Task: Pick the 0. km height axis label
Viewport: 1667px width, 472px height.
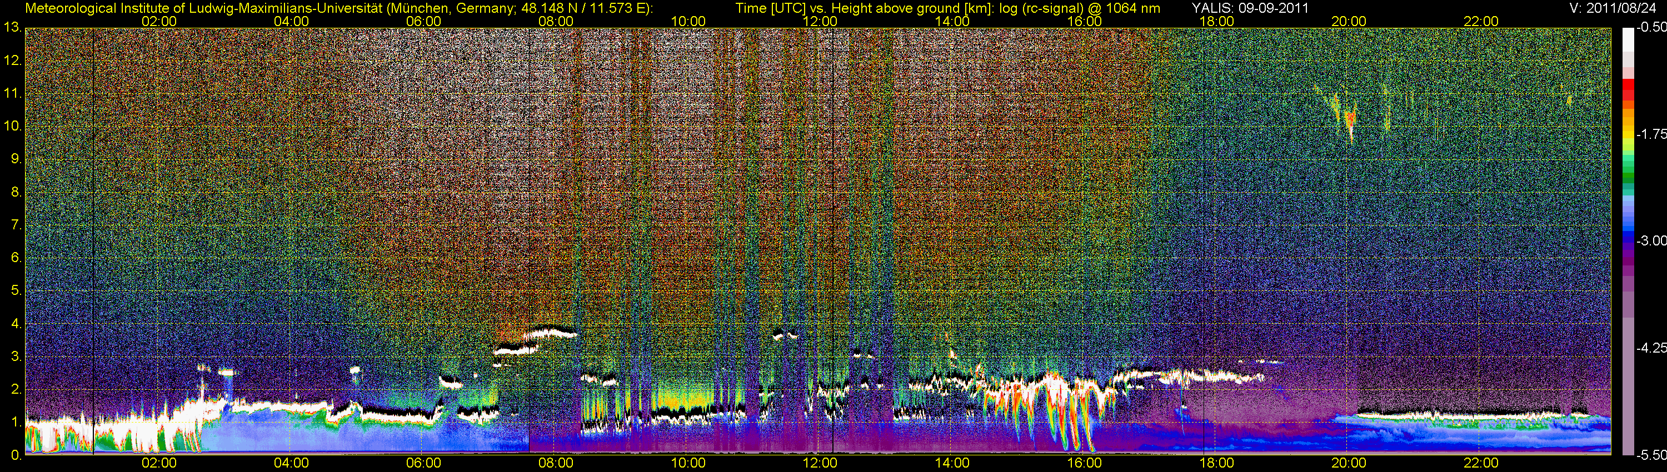Action: tap(16, 455)
